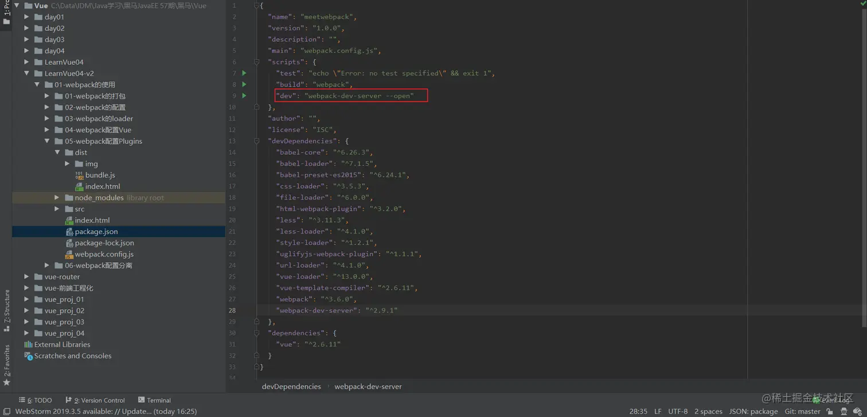Screen dimensions: 867x417
Task: Change the 2 spaces indent setting
Action: coord(708,411)
